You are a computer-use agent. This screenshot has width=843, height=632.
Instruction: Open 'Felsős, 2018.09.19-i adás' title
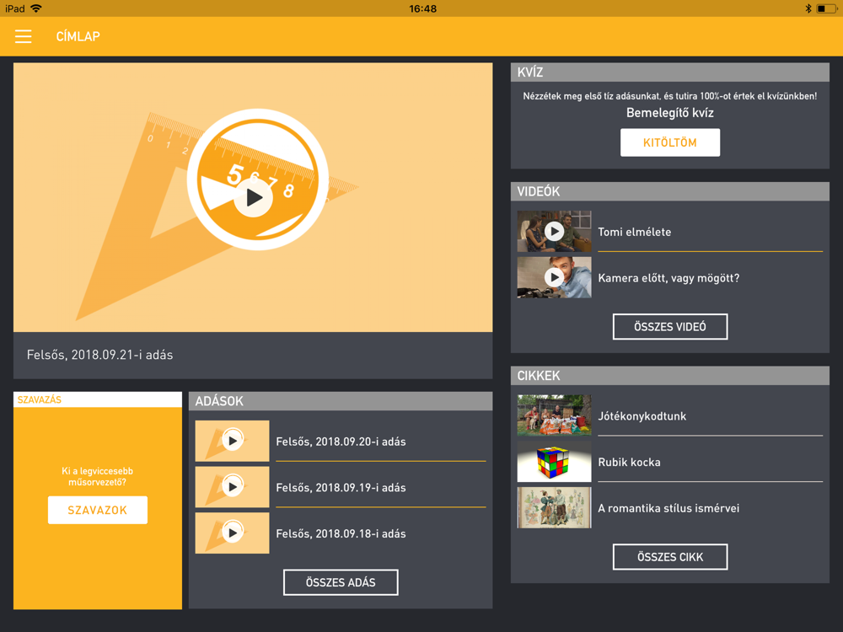pos(341,488)
